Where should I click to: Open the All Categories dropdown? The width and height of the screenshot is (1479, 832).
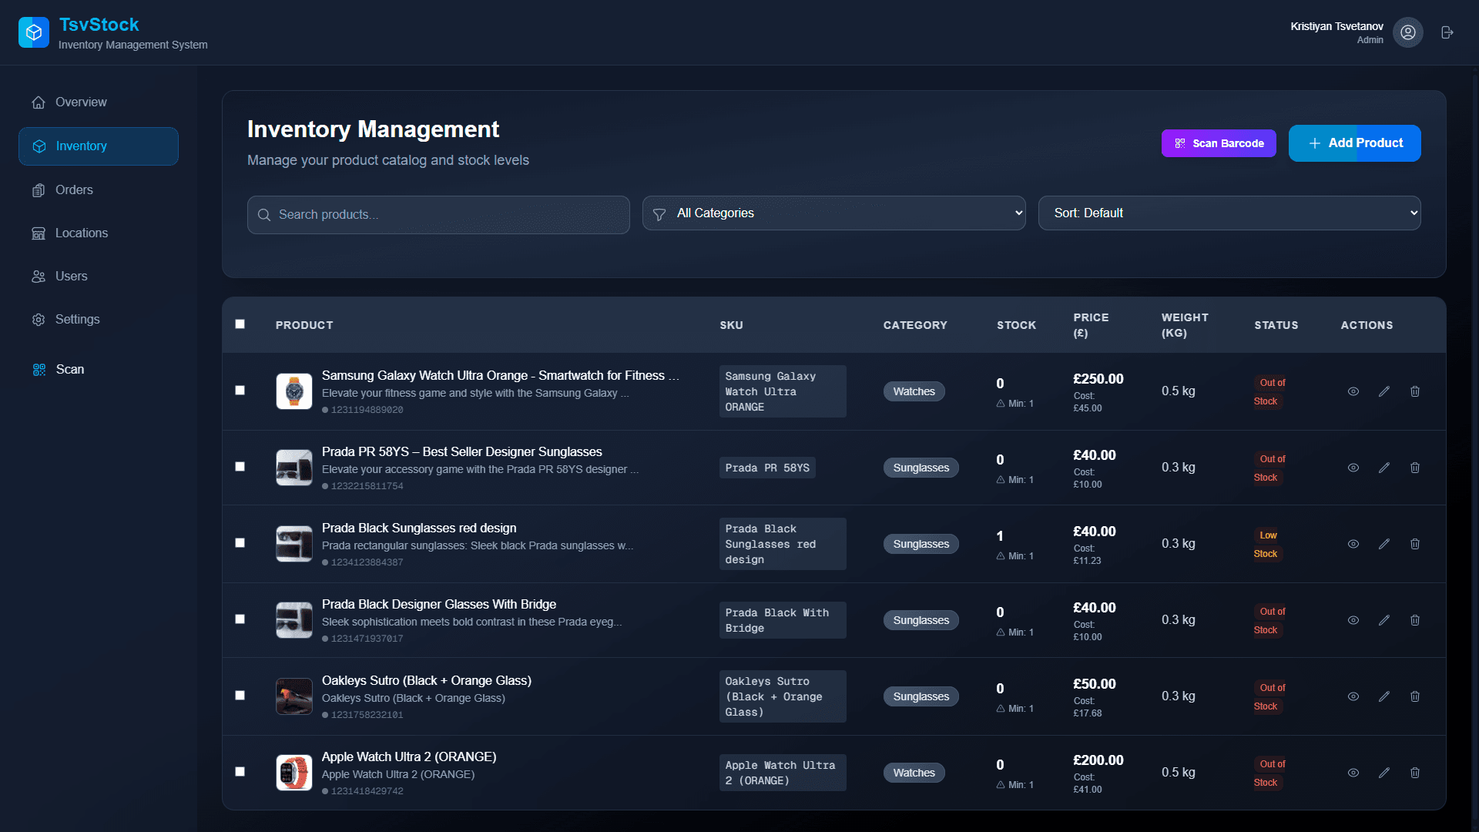[x=833, y=213]
